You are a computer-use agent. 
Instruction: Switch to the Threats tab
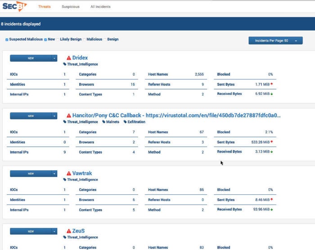[x=45, y=7]
